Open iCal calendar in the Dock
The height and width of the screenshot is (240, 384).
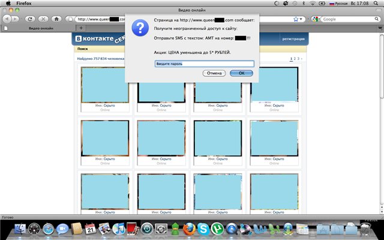[x=91, y=229]
